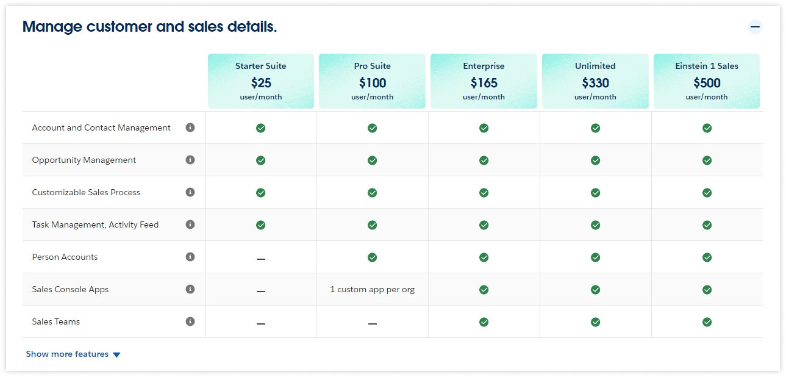Click the Opportunity Management info icon
The height and width of the screenshot is (377, 786).
tap(190, 160)
